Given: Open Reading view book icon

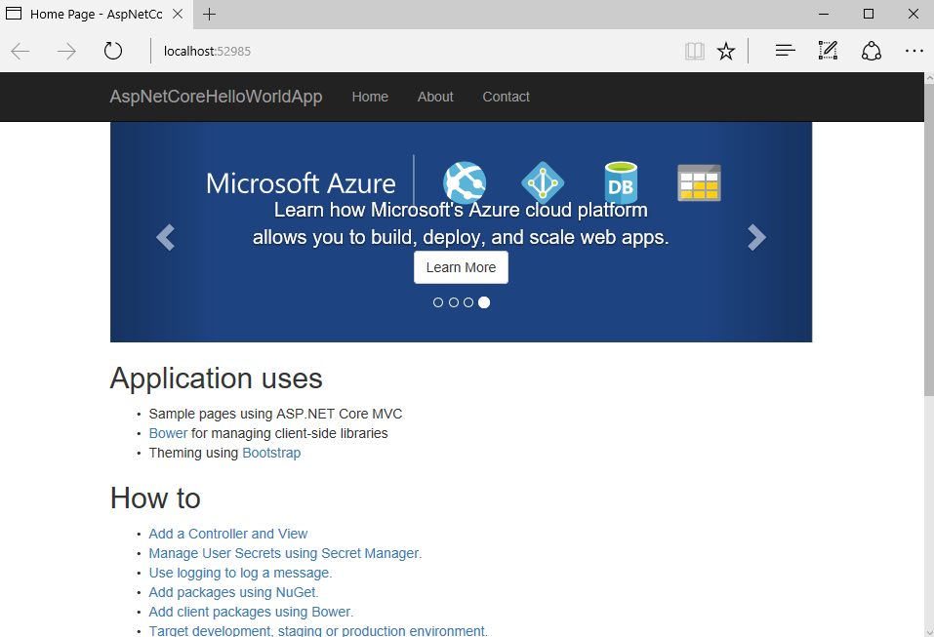Looking at the screenshot, I should (x=695, y=51).
